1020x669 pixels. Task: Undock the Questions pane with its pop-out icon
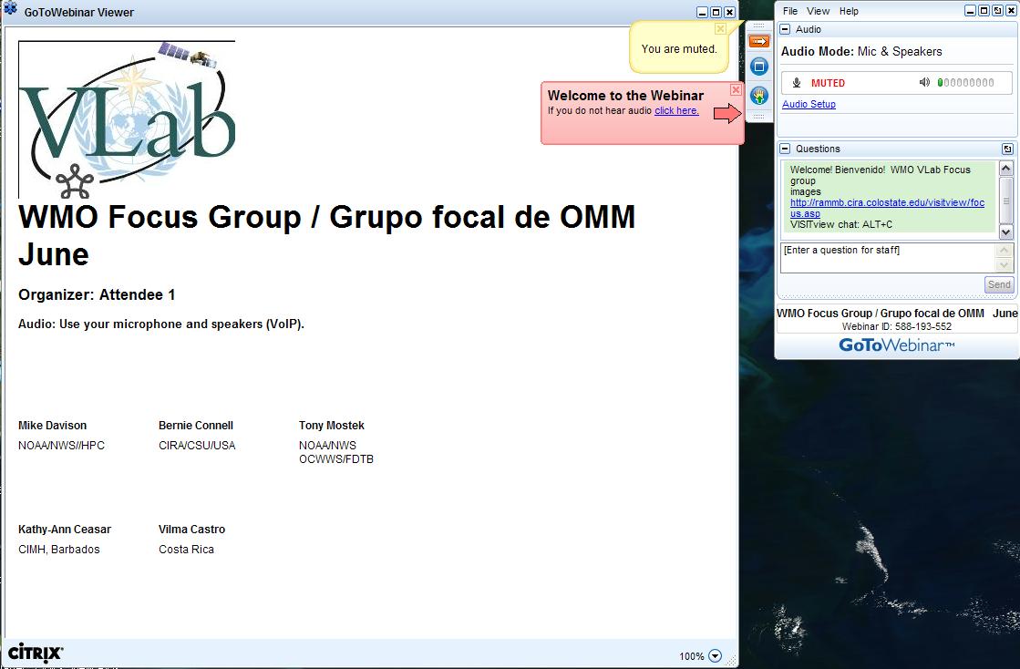[x=1007, y=149]
